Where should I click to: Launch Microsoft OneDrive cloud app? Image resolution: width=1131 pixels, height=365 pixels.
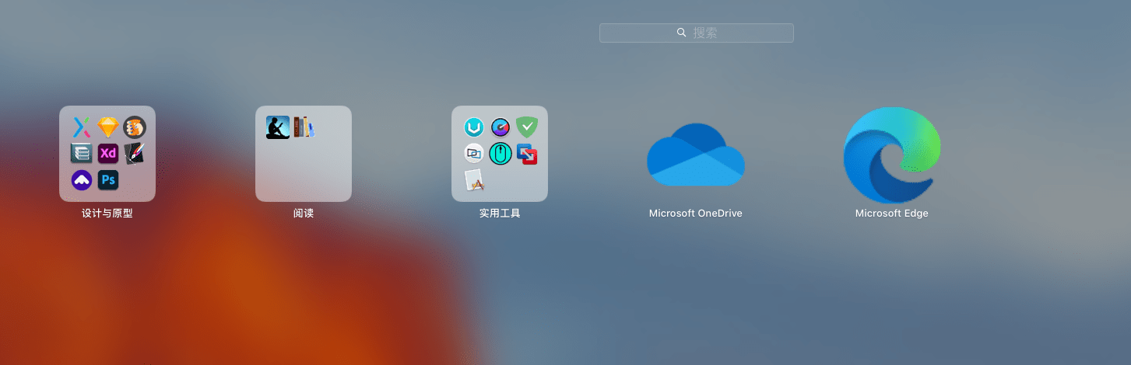point(696,155)
